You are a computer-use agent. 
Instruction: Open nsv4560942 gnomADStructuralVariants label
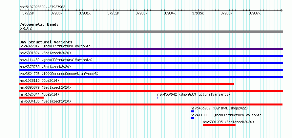(x=194, y=94)
